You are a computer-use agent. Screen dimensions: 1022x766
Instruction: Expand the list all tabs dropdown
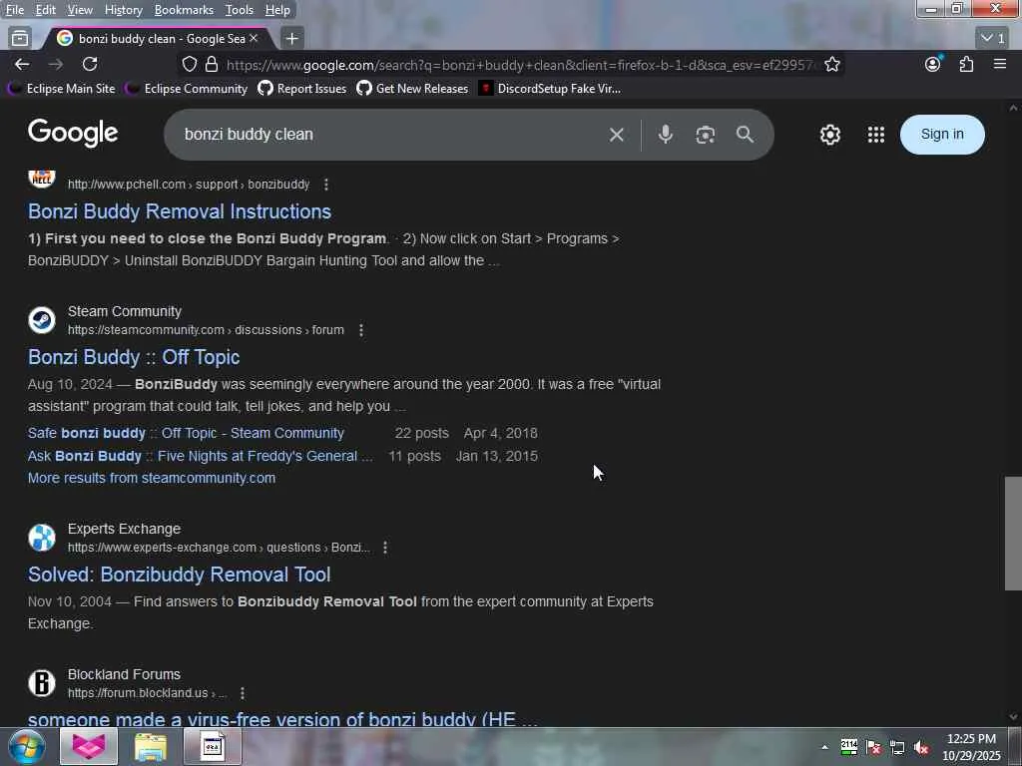pos(993,39)
